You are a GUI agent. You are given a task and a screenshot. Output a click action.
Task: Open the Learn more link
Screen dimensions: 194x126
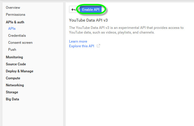pos(78,41)
